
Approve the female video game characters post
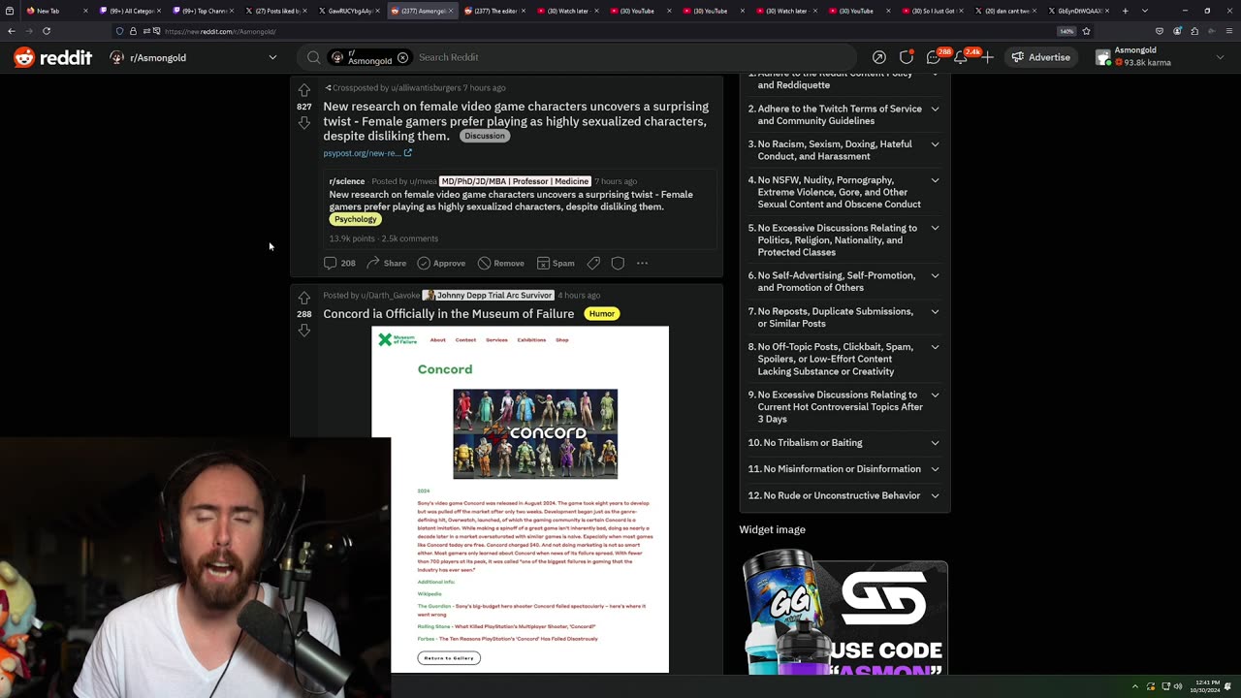coord(441,263)
